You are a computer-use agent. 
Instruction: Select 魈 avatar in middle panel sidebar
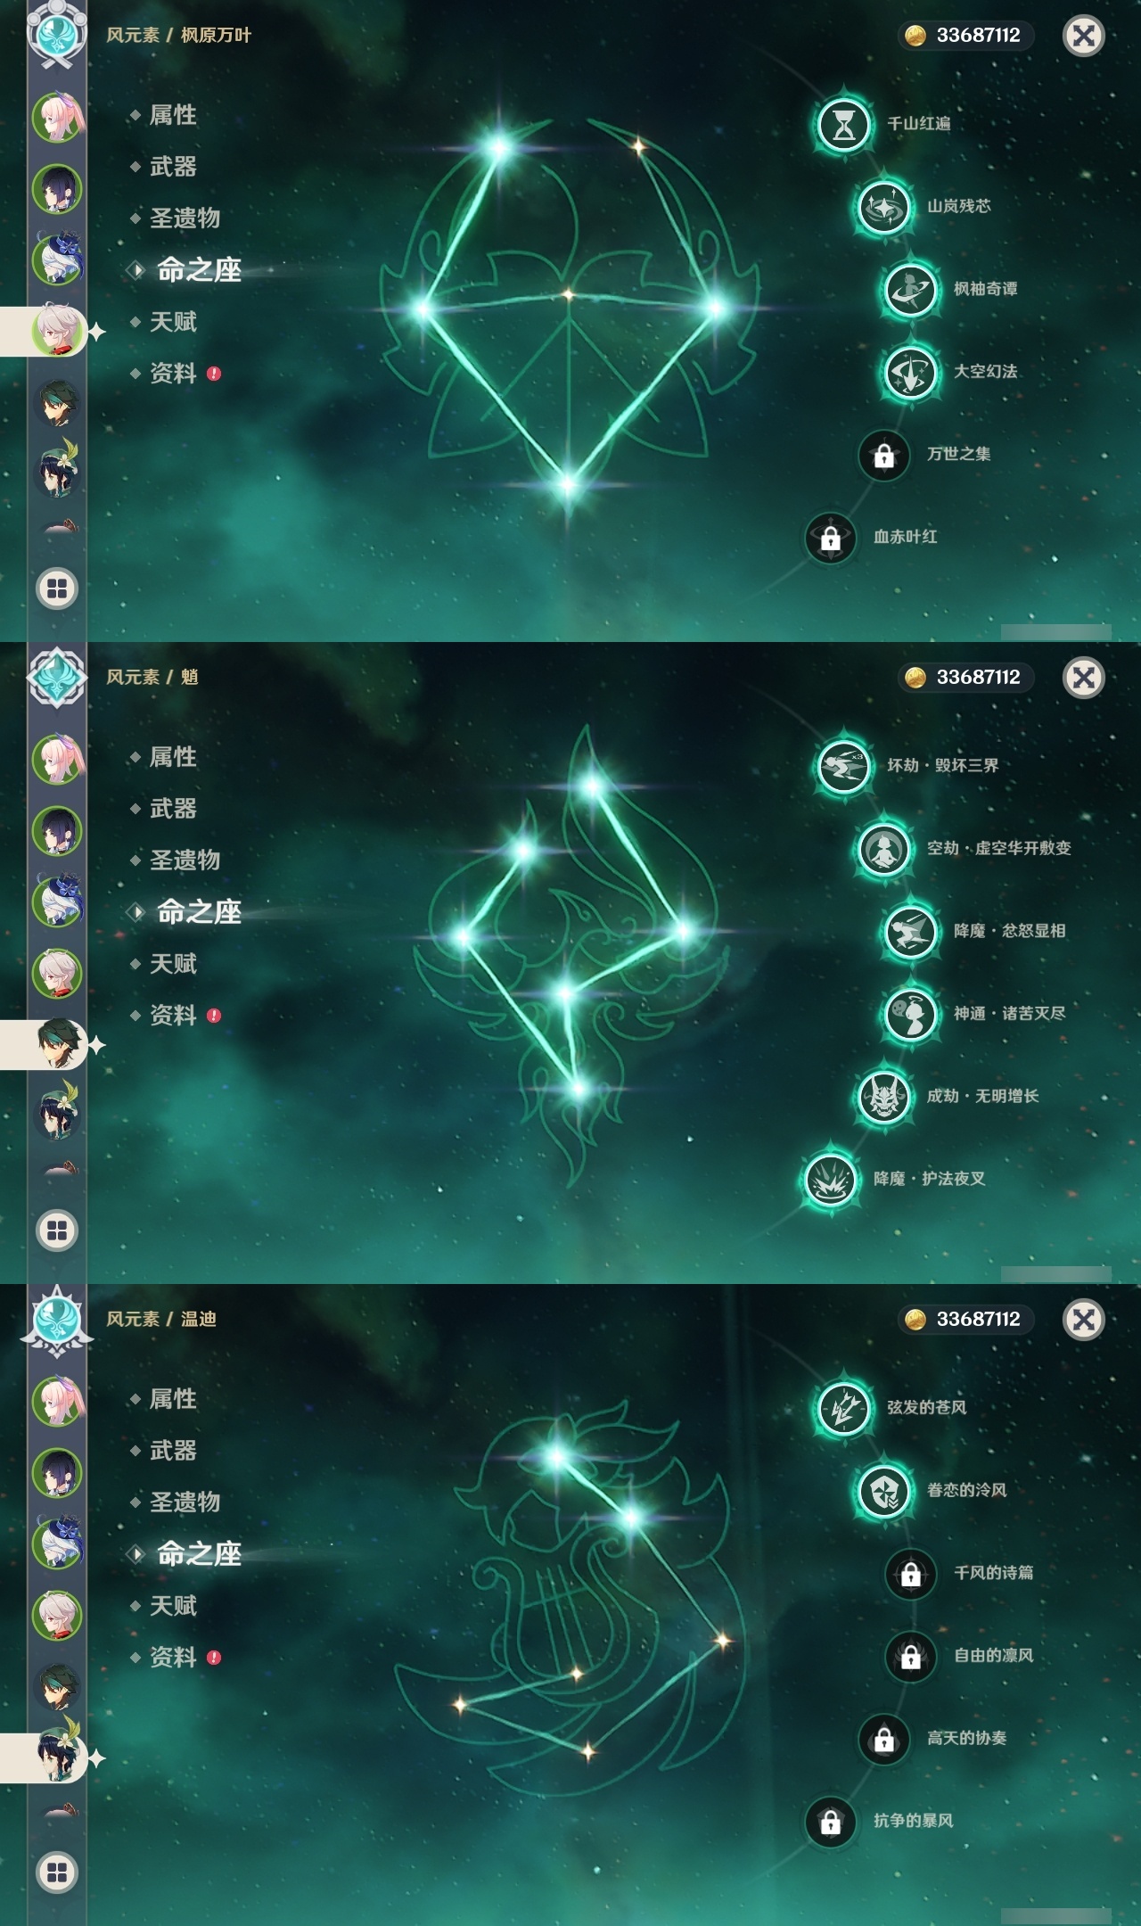[x=59, y=1044]
